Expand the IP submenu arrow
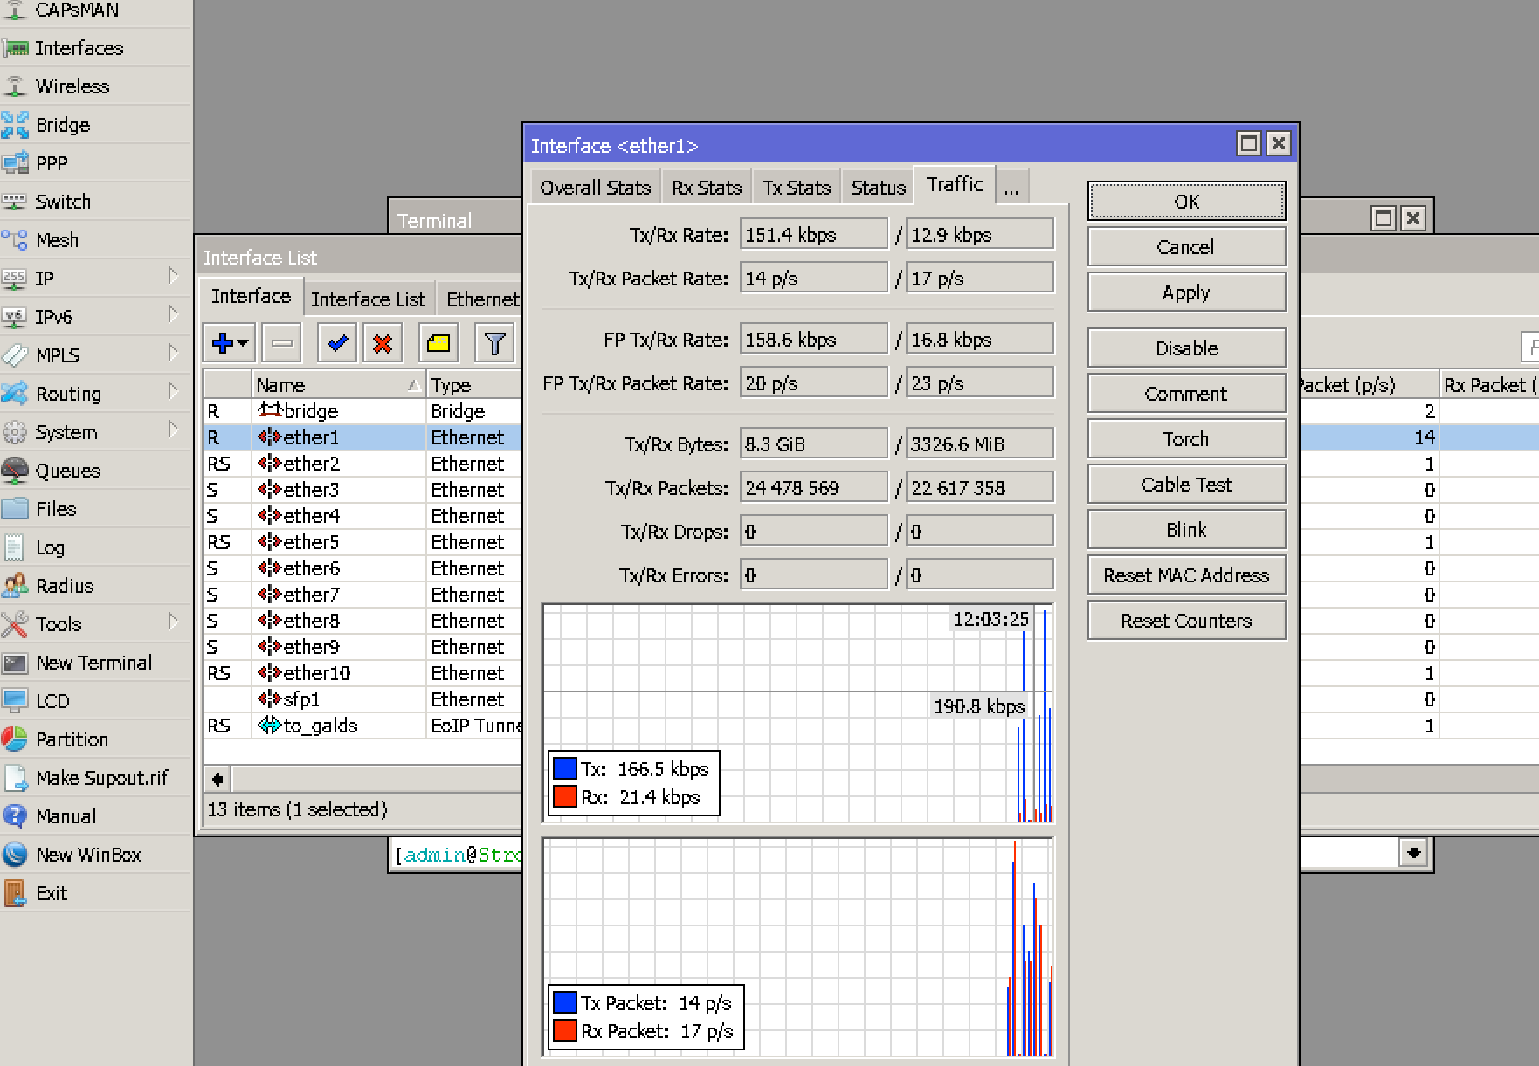Screen dimensions: 1539x1066 [173, 277]
